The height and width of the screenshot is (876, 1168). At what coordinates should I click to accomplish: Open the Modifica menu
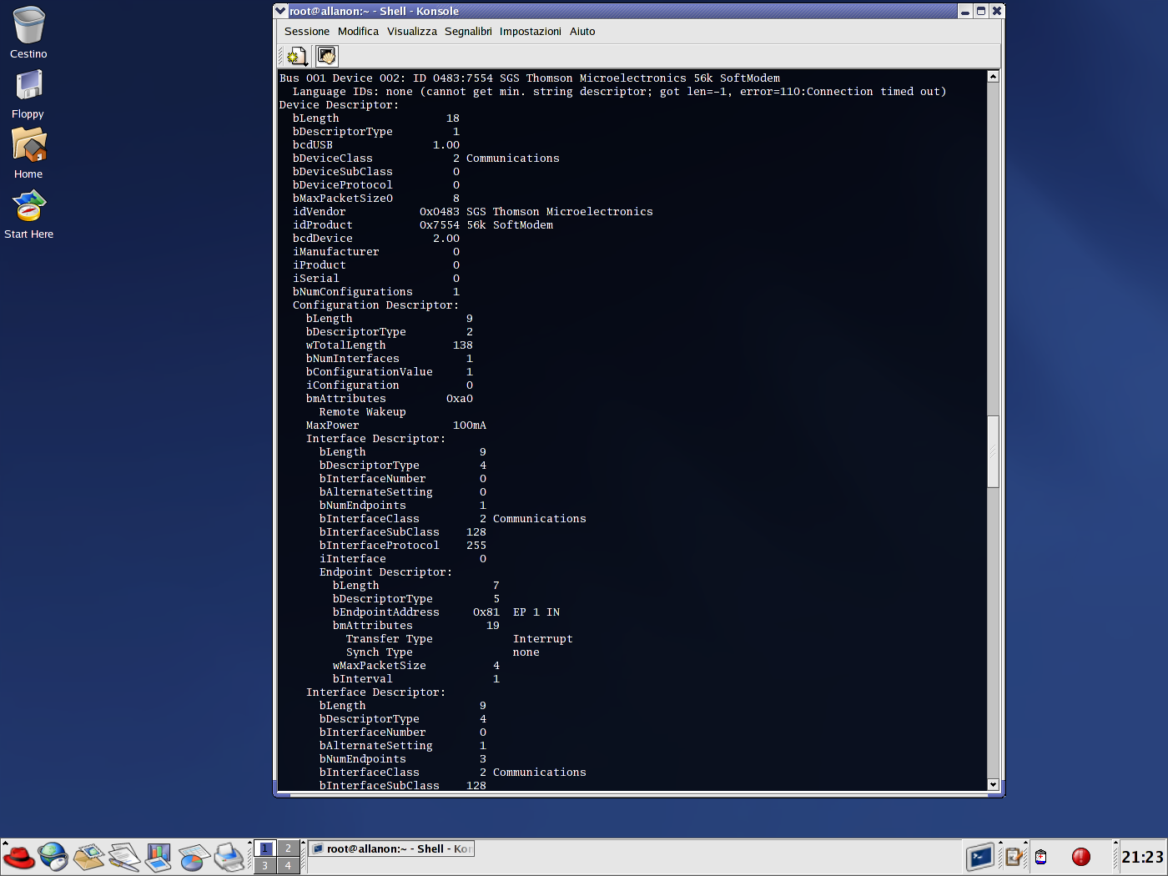358,32
